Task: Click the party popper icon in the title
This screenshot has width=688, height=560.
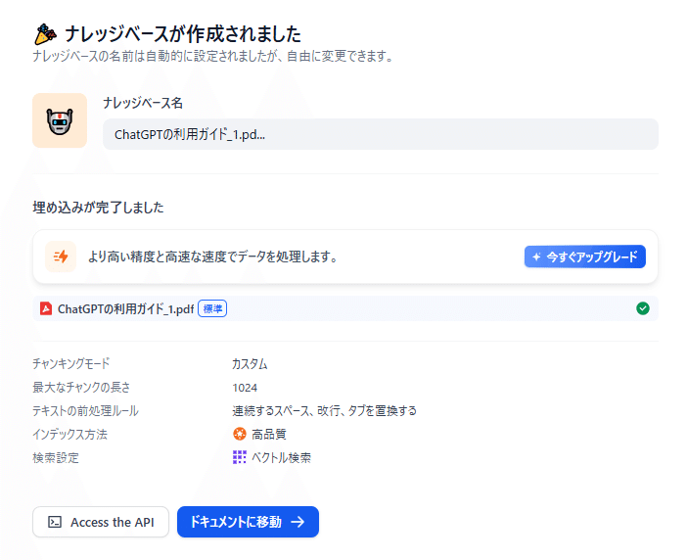Action: (45, 34)
